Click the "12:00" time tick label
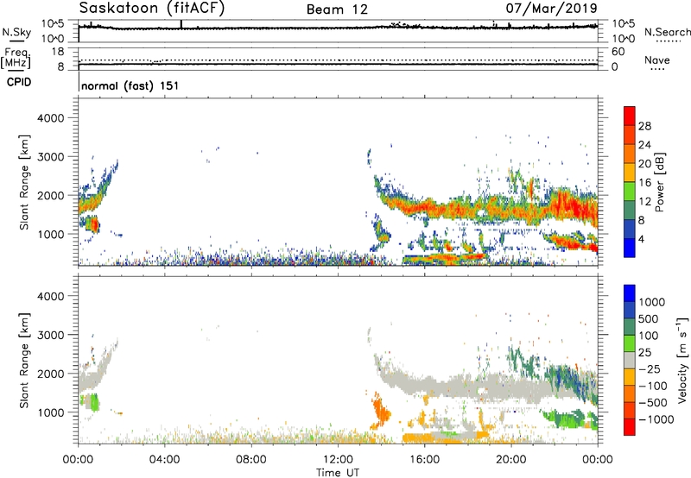691x478 pixels. click(338, 460)
